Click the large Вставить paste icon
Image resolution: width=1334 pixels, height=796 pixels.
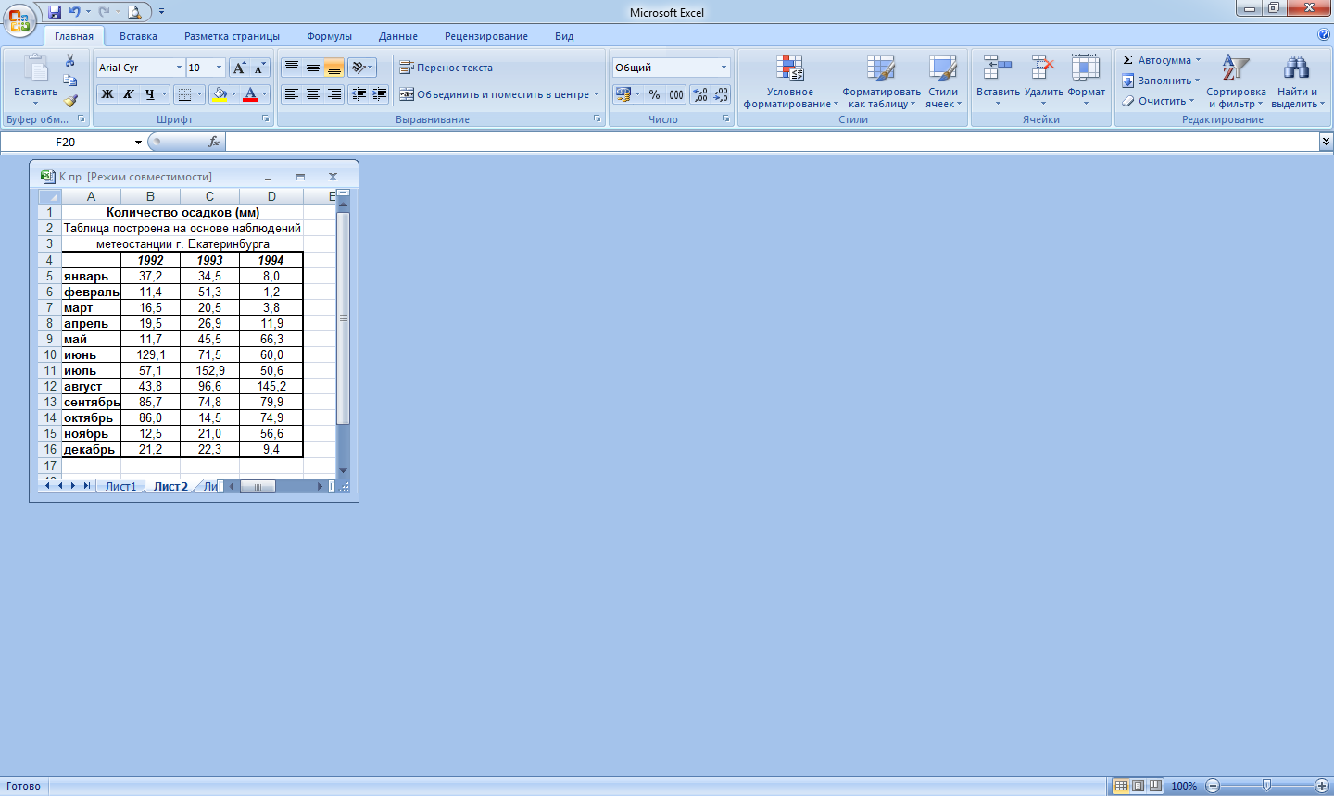(x=35, y=68)
